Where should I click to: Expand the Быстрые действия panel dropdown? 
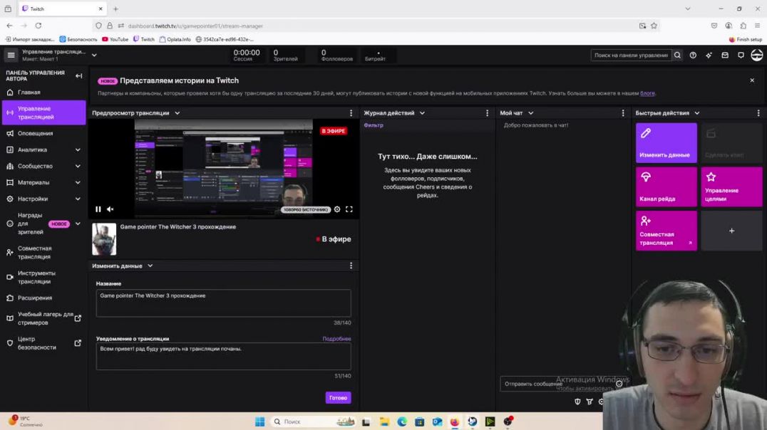pos(697,113)
